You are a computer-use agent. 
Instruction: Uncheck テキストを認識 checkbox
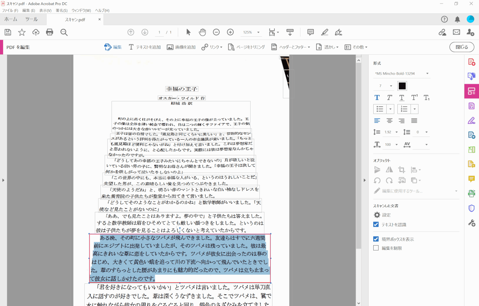point(376,225)
